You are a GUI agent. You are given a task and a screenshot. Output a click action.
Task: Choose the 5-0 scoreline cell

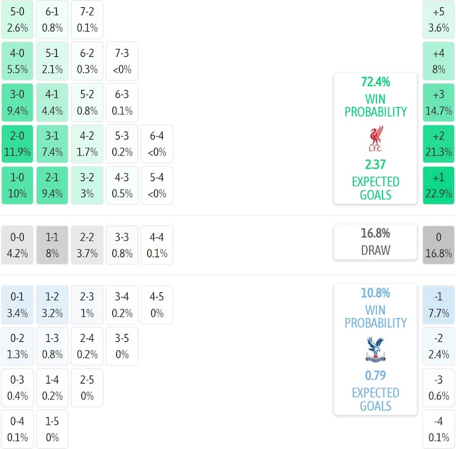point(17,19)
